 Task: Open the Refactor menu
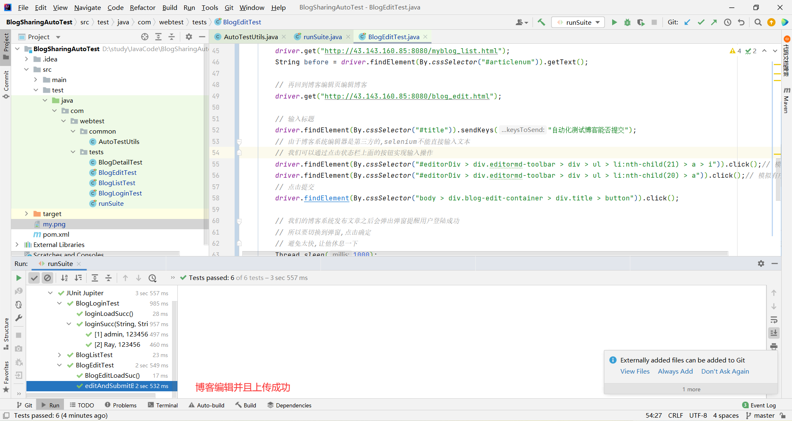[x=142, y=7]
